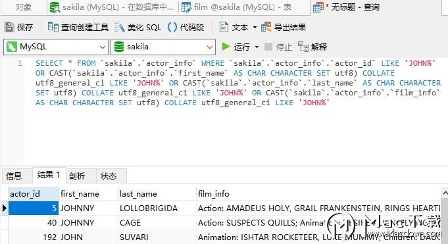Click the 美化 SQL button label

tap(144, 28)
